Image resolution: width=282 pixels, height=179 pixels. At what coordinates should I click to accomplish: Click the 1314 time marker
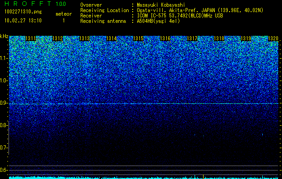point(112,38)
